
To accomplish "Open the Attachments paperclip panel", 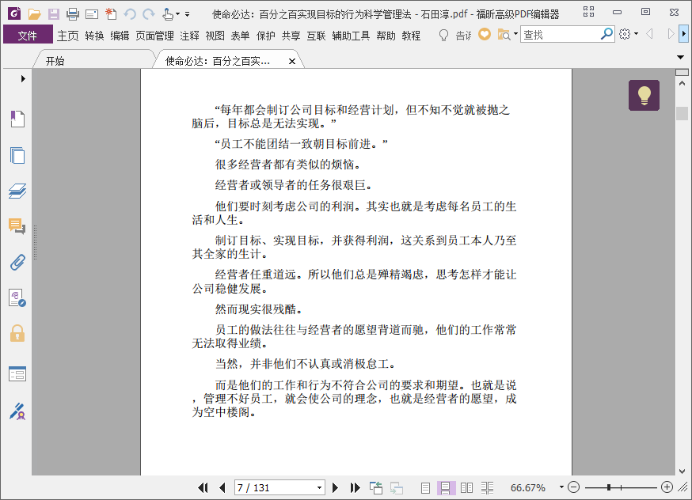I will click(17, 262).
